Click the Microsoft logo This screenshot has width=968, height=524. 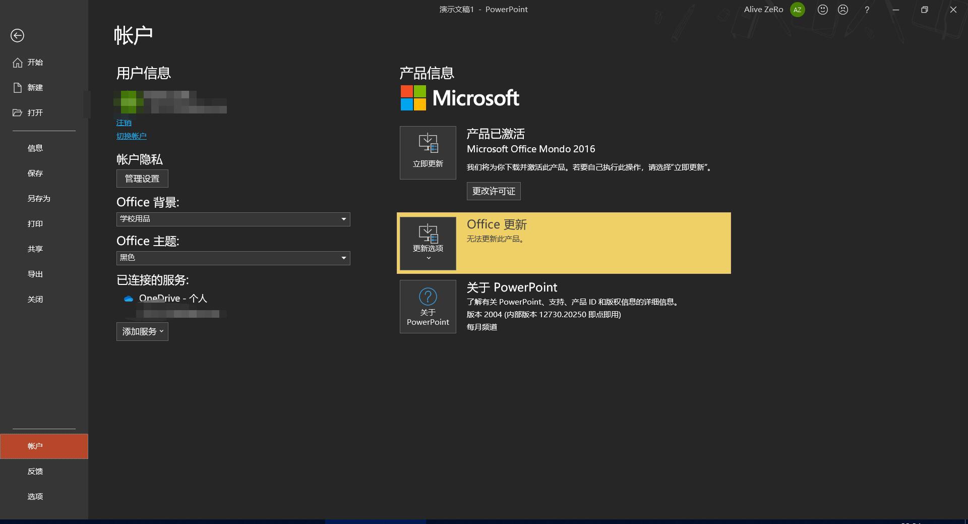(x=460, y=98)
